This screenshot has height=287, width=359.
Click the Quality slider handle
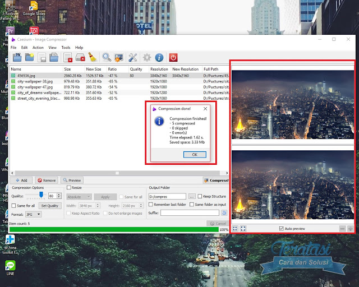(41, 195)
